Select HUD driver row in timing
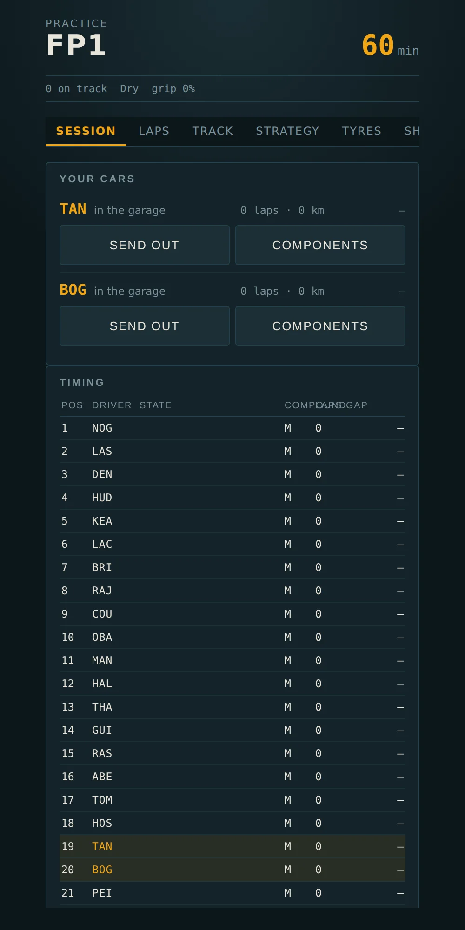This screenshot has height=930, width=465. click(232, 498)
